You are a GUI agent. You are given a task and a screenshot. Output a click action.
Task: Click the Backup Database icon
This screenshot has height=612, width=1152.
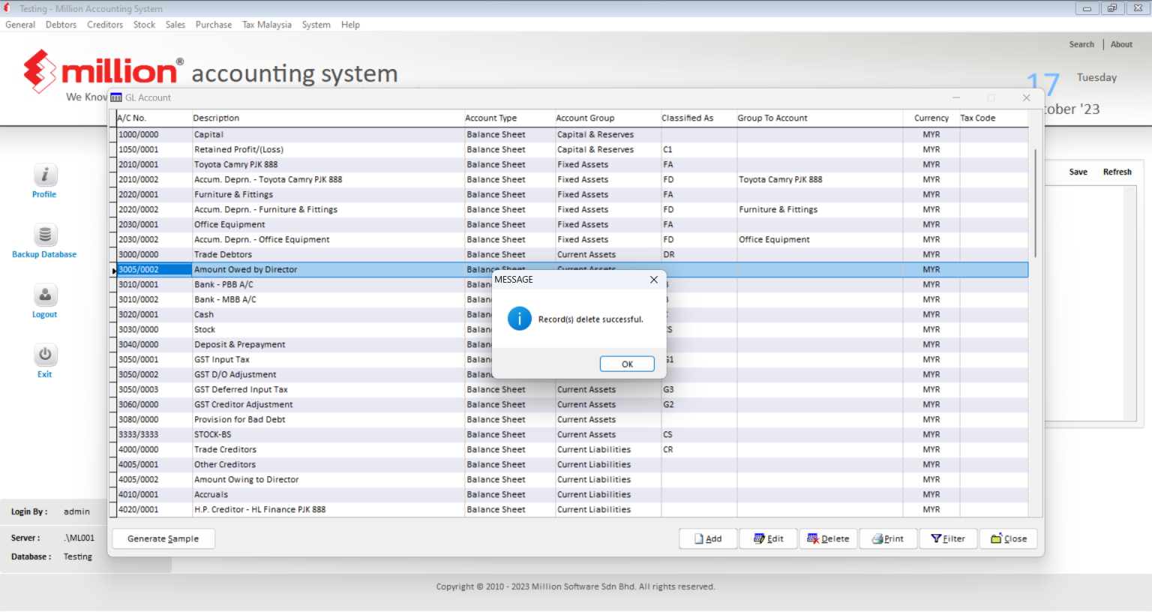(x=45, y=235)
